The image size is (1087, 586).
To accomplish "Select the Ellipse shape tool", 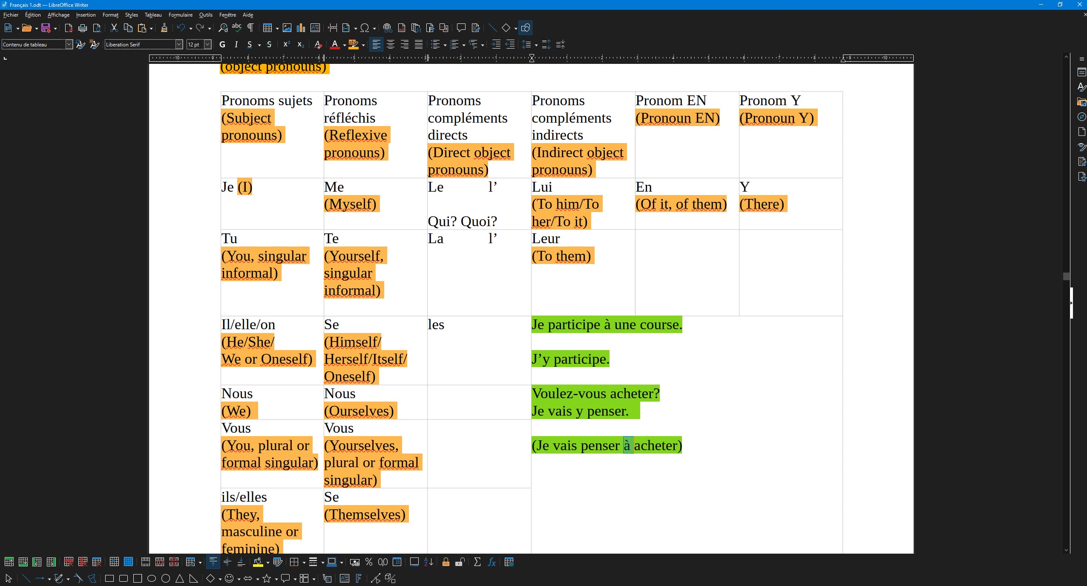I will [x=152, y=578].
